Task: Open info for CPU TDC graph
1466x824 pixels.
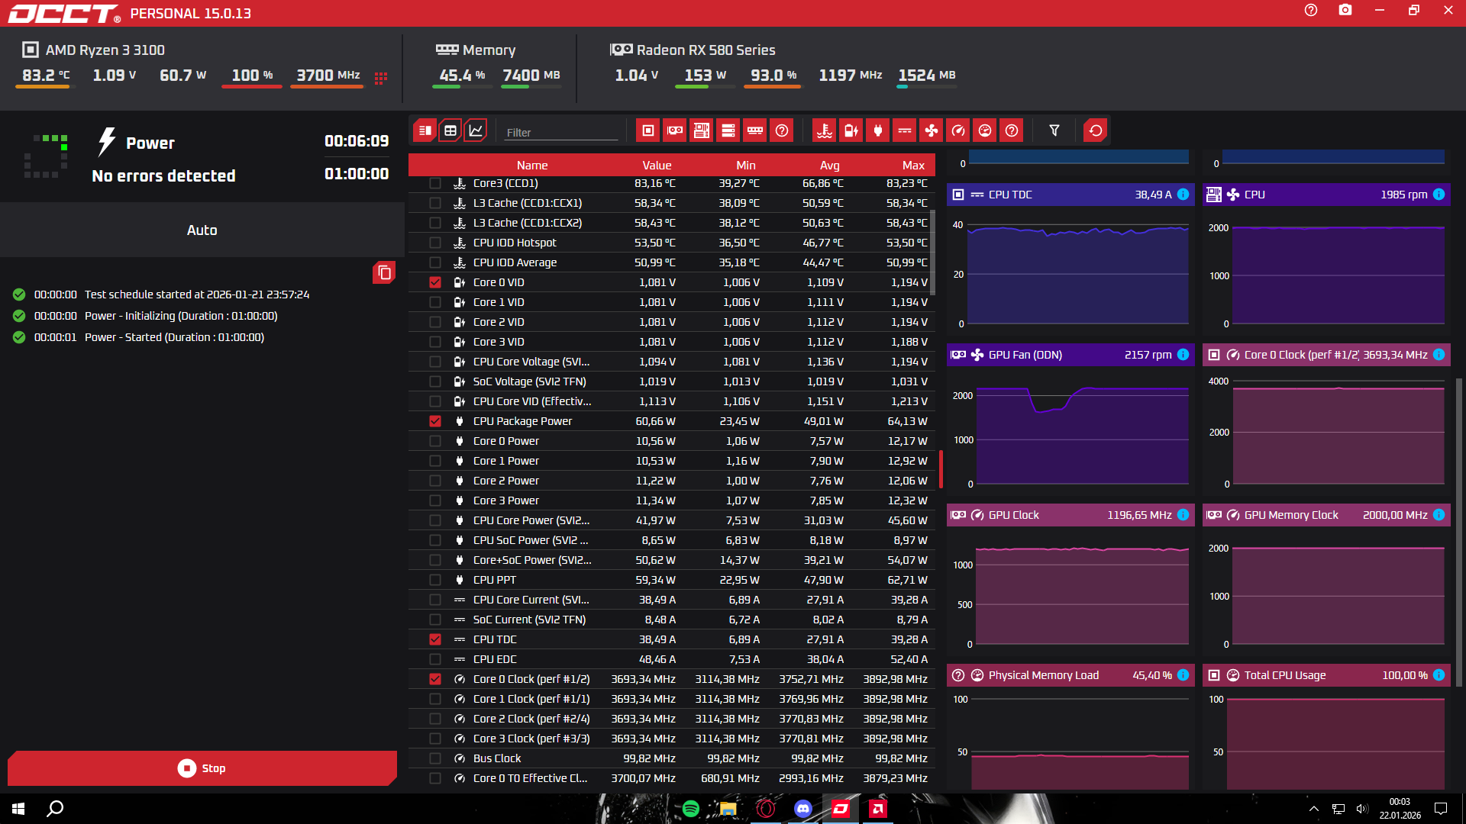Action: [1183, 195]
